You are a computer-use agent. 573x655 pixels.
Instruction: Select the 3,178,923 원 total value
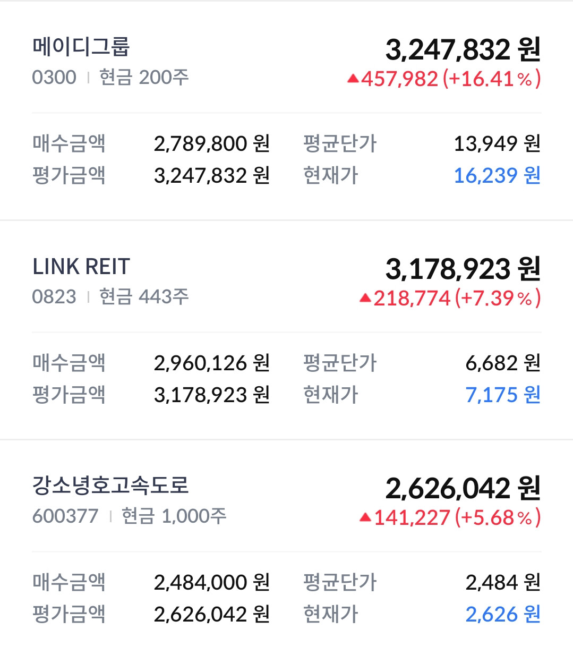point(463,269)
